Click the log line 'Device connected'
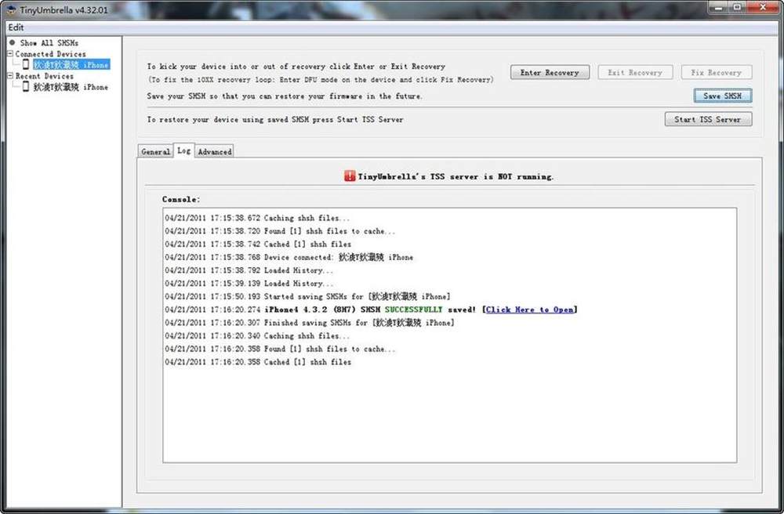784x514 pixels. [289, 257]
